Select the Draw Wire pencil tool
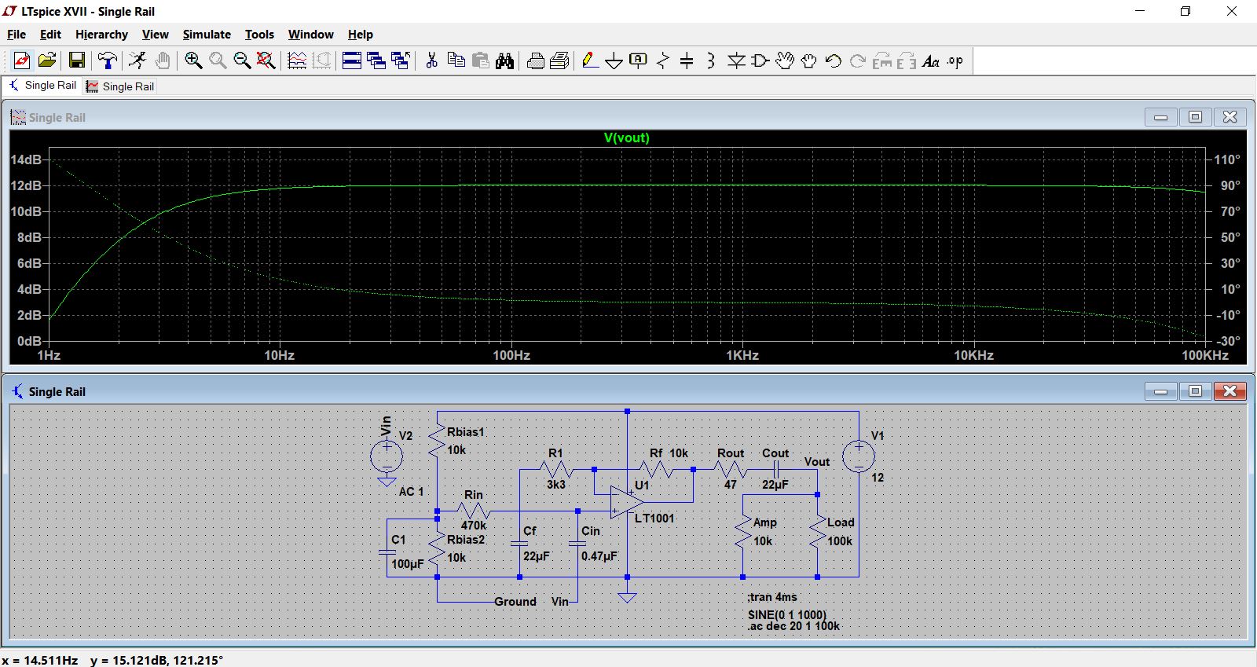Viewport: 1257px width, 667px height. coord(590,60)
